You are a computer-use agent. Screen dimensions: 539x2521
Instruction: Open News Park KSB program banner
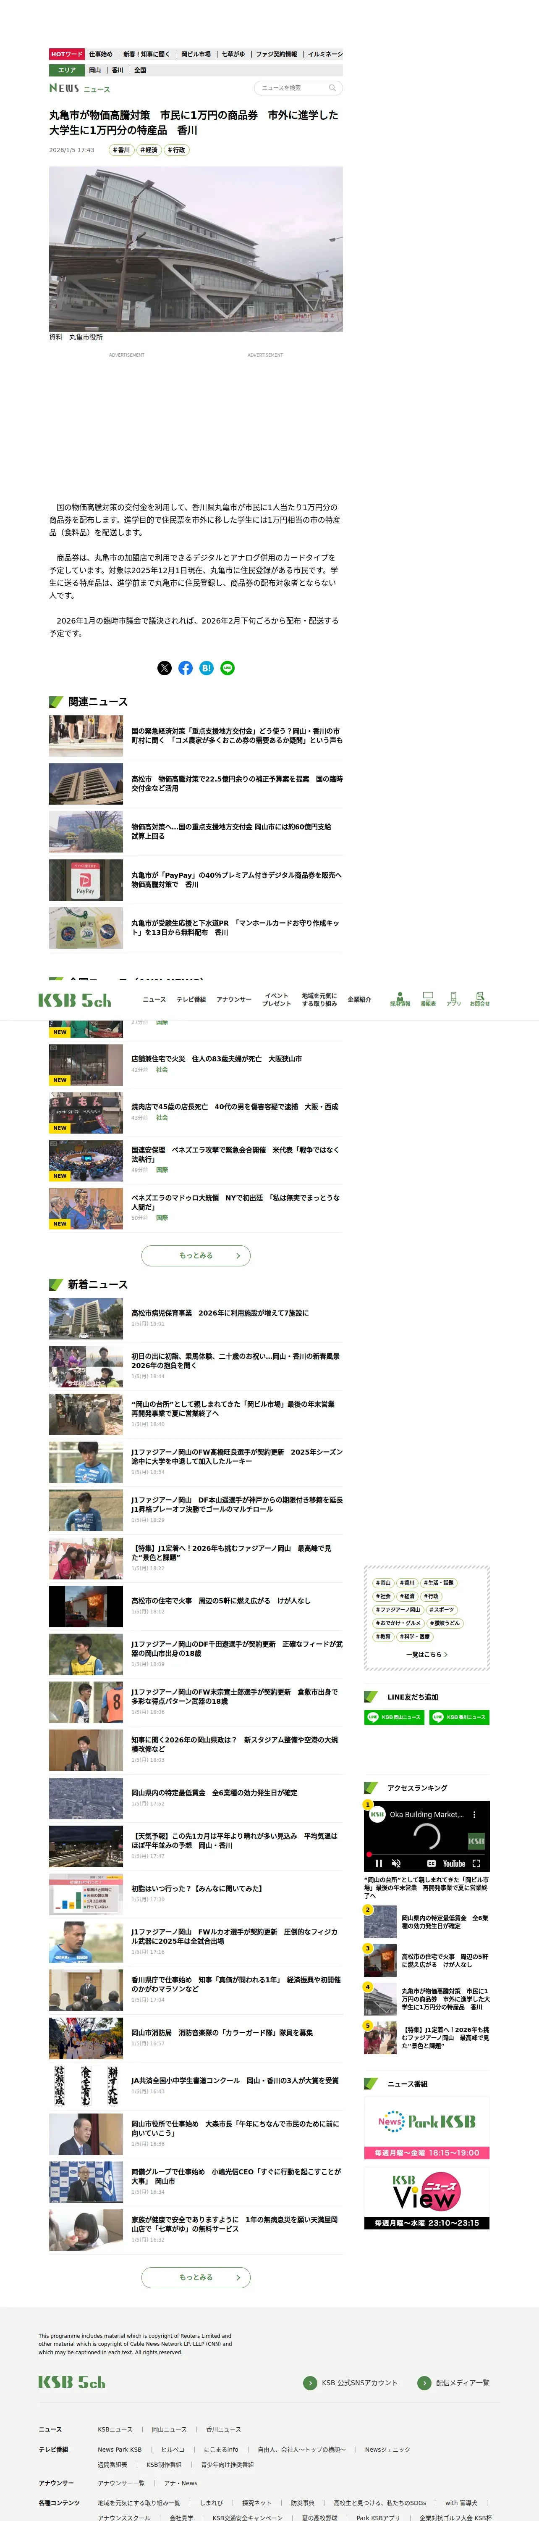click(426, 2128)
